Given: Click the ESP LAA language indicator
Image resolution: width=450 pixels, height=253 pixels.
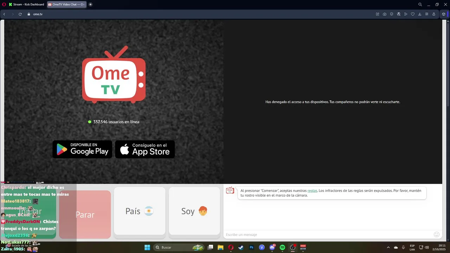Looking at the screenshot, I should pos(412,247).
